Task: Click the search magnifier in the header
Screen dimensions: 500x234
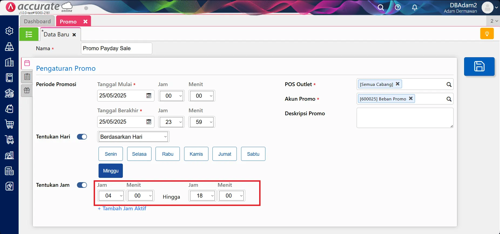Action: [x=381, y=8]
